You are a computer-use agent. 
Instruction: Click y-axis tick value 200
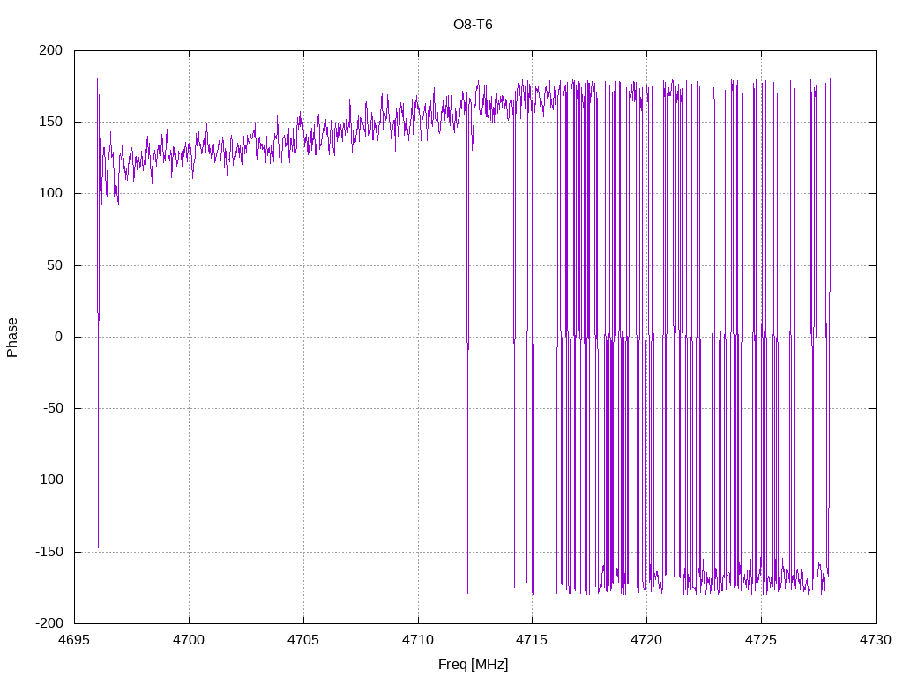(x=50, y=50)
